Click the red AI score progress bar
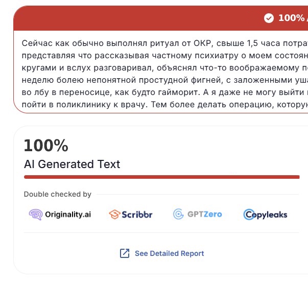 (x=161, y=177)
